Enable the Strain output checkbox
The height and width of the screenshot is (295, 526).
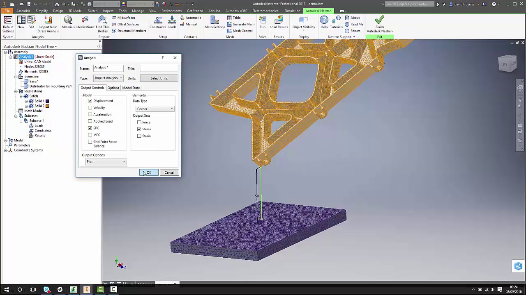pos(139,136)
